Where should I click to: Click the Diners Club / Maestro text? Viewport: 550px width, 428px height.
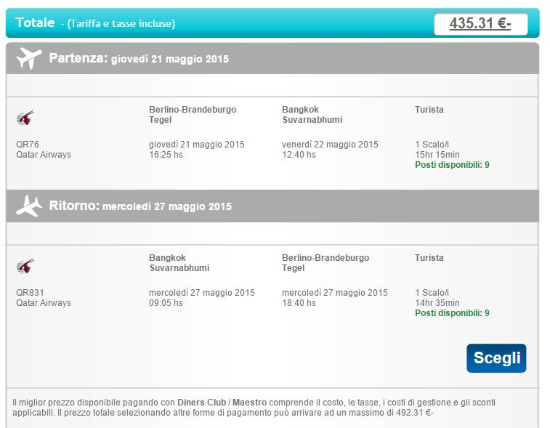[x=222, y=403]
